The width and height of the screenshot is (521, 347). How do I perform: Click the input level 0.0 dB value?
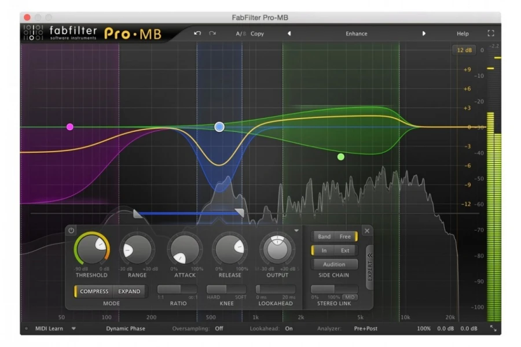click(445, 328)
